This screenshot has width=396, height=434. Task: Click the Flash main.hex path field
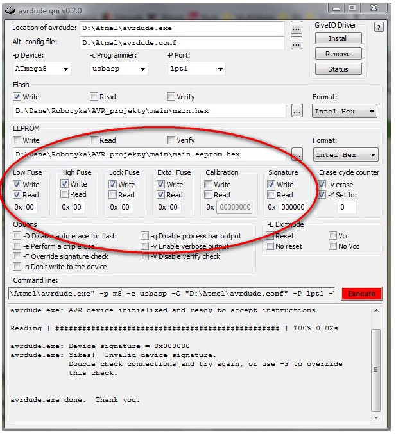click(150, 111)
